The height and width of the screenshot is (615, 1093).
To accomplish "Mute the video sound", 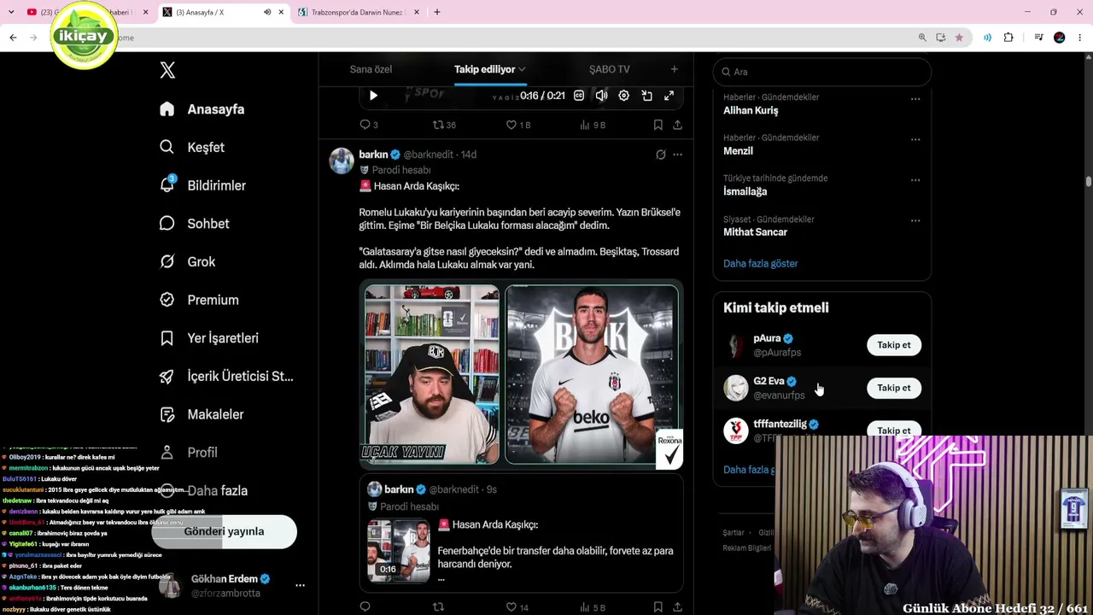I will coord(601,96).
